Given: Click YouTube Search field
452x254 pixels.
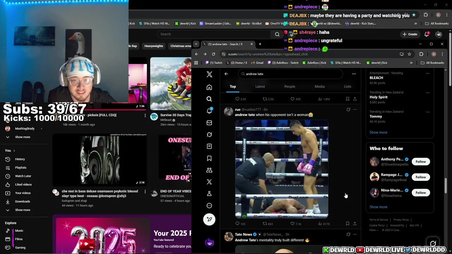Looking at the screenshot, I should pyautogui.click(x=214, y=34).
